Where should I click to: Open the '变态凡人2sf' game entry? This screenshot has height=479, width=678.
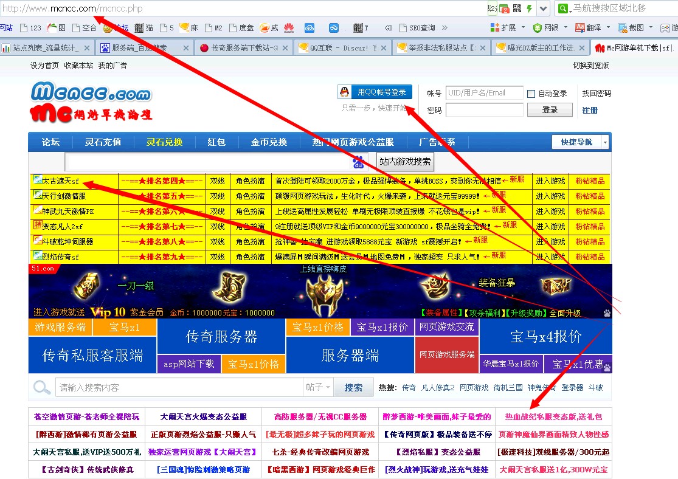(x=62, y=227)
